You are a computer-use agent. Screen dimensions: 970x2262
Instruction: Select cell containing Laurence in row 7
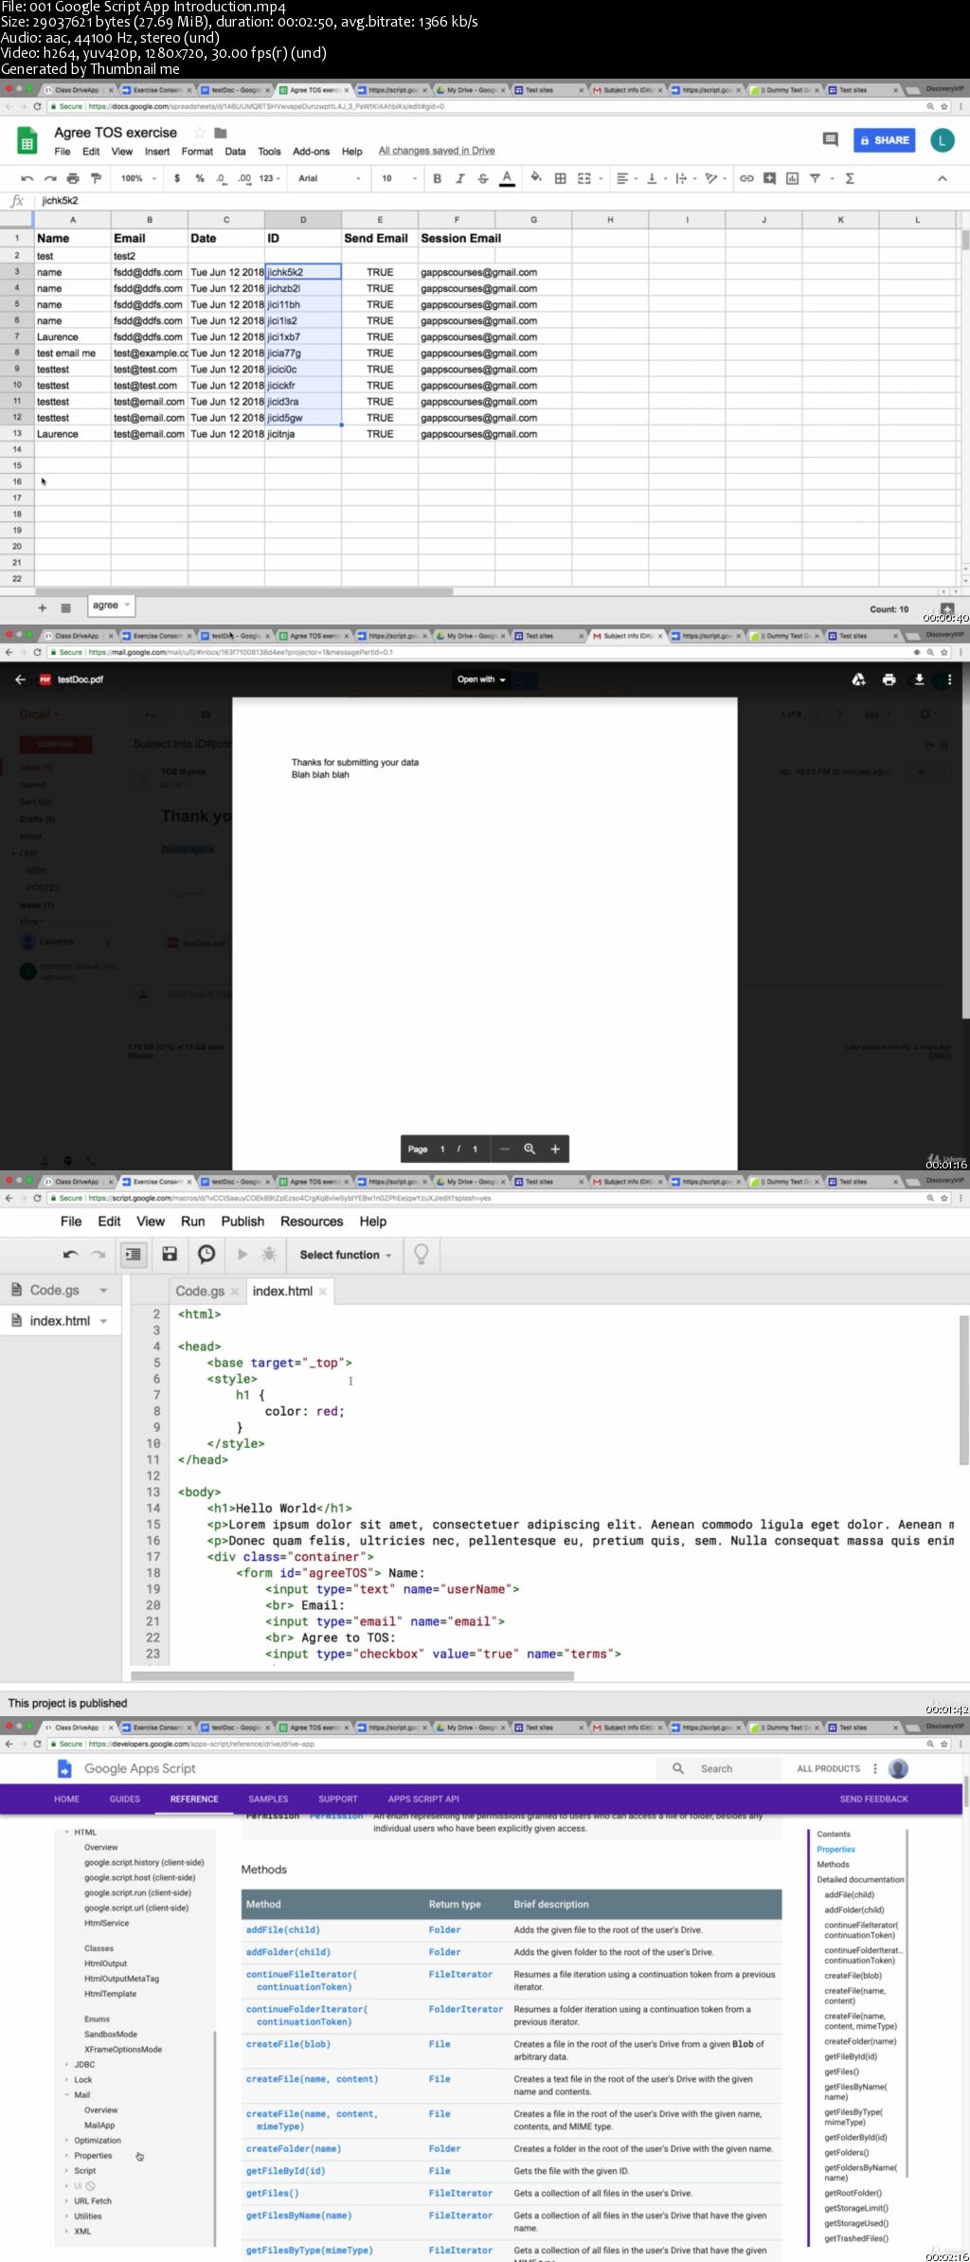pos(73,337)
